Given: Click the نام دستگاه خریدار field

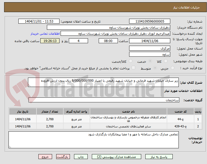Looking at the screenshot, I should [109, 28].
